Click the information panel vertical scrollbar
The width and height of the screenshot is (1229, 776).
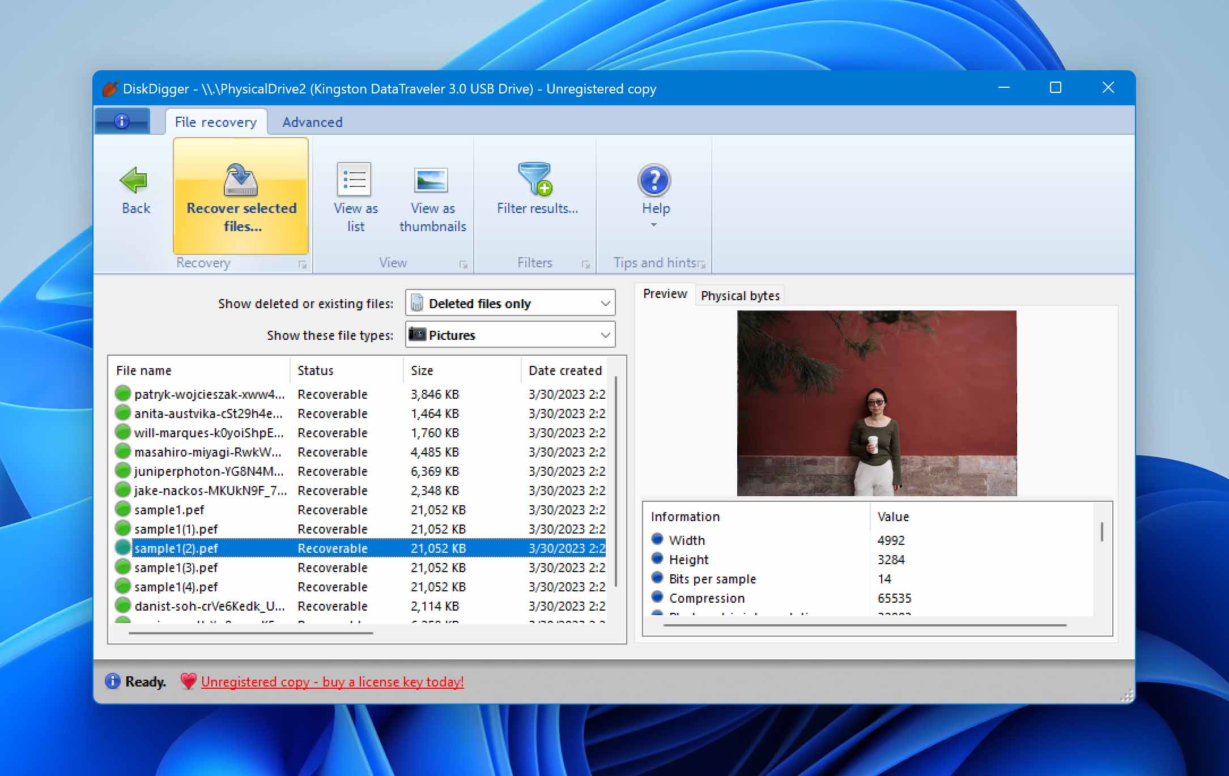pos(1102,532)
